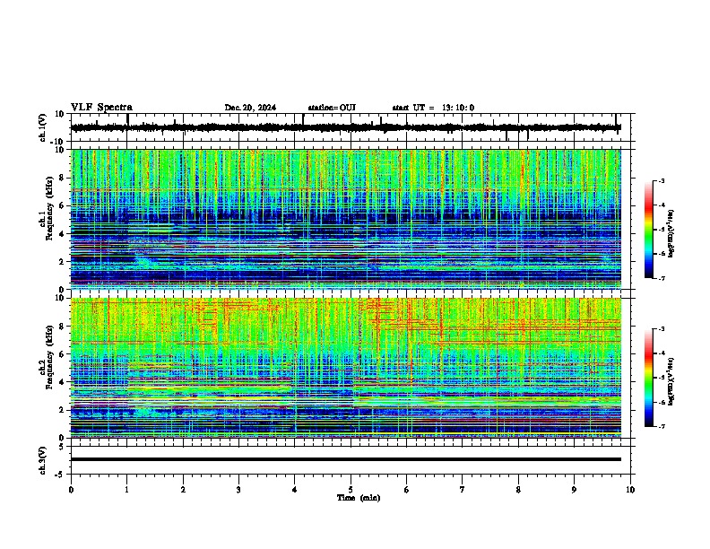Click the 'start UT = 13:10:0' text

pos(433,108)
